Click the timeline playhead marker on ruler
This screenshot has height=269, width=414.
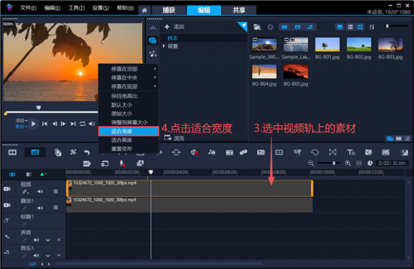coord(151,172)
